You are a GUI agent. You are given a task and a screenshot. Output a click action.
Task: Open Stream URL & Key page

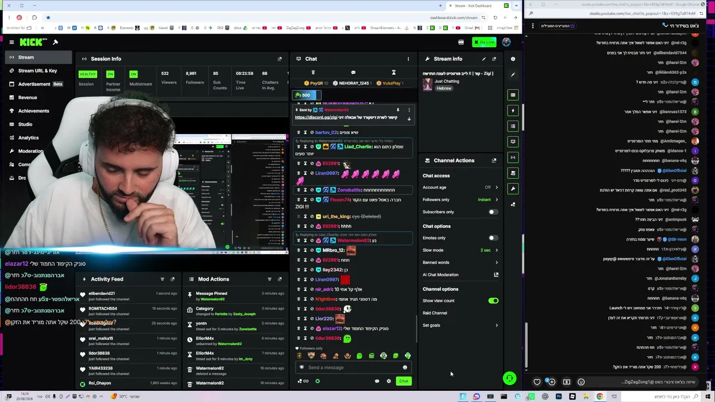[x=36, y=70]
